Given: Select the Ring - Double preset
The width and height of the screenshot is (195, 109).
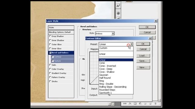Looking at the screenshot, I should pos(116,84).
